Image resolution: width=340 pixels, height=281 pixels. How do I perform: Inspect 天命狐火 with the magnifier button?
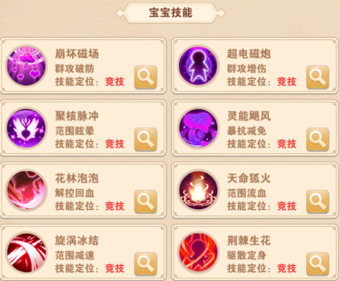(x=318, y=201)
